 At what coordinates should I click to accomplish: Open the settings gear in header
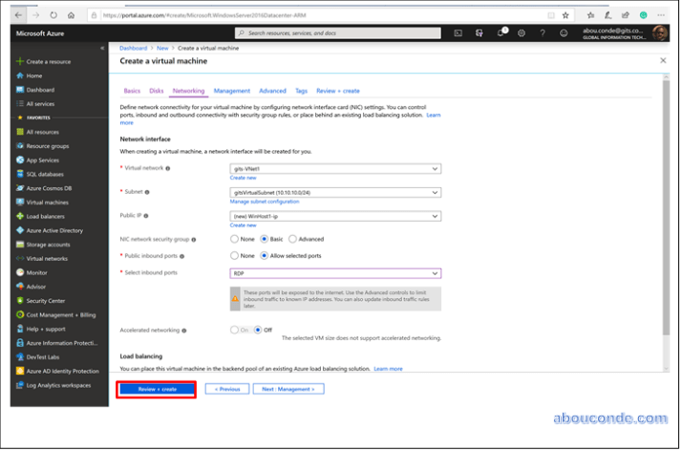522,32
